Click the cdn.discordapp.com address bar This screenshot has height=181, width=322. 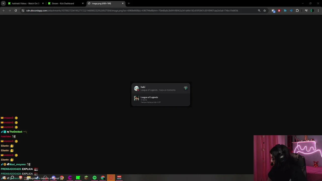132,11
